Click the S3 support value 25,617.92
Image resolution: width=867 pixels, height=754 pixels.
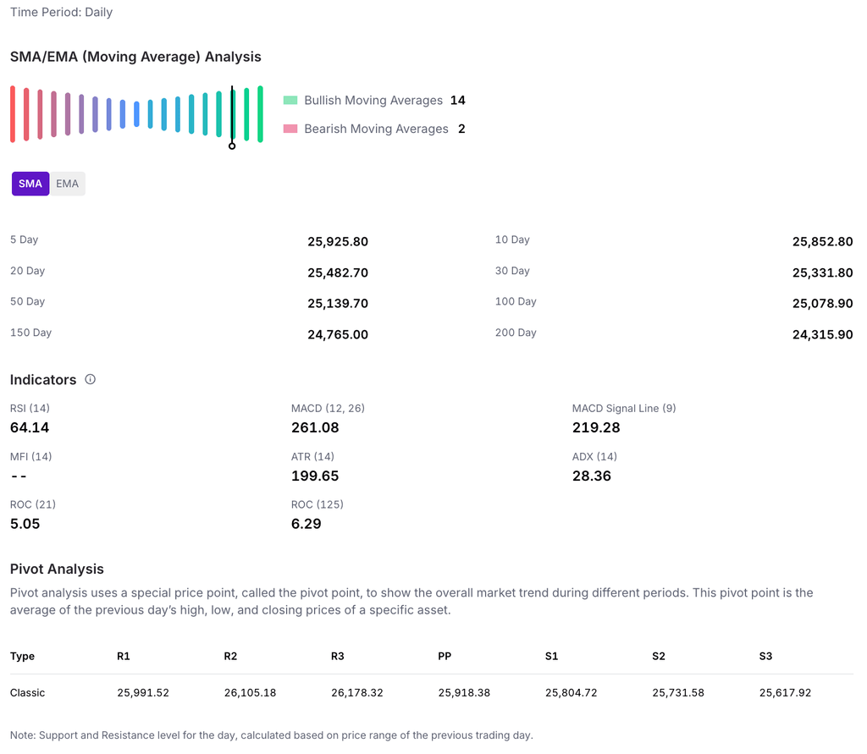pyautogui.click(x=785, y=693)
